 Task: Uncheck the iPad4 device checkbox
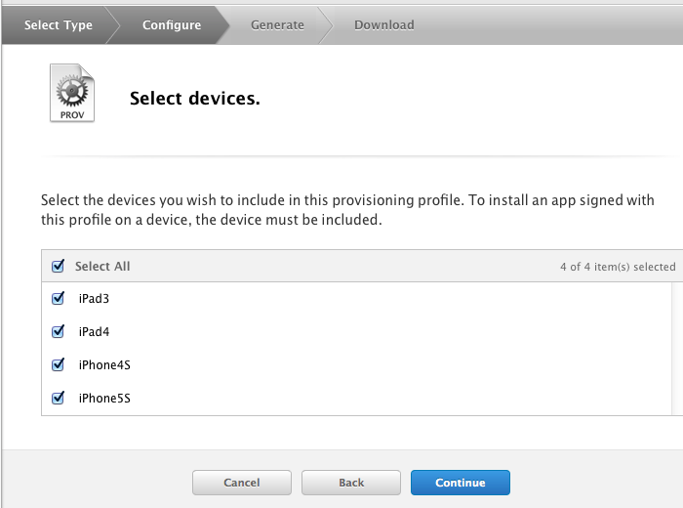[x=58, y=331]
